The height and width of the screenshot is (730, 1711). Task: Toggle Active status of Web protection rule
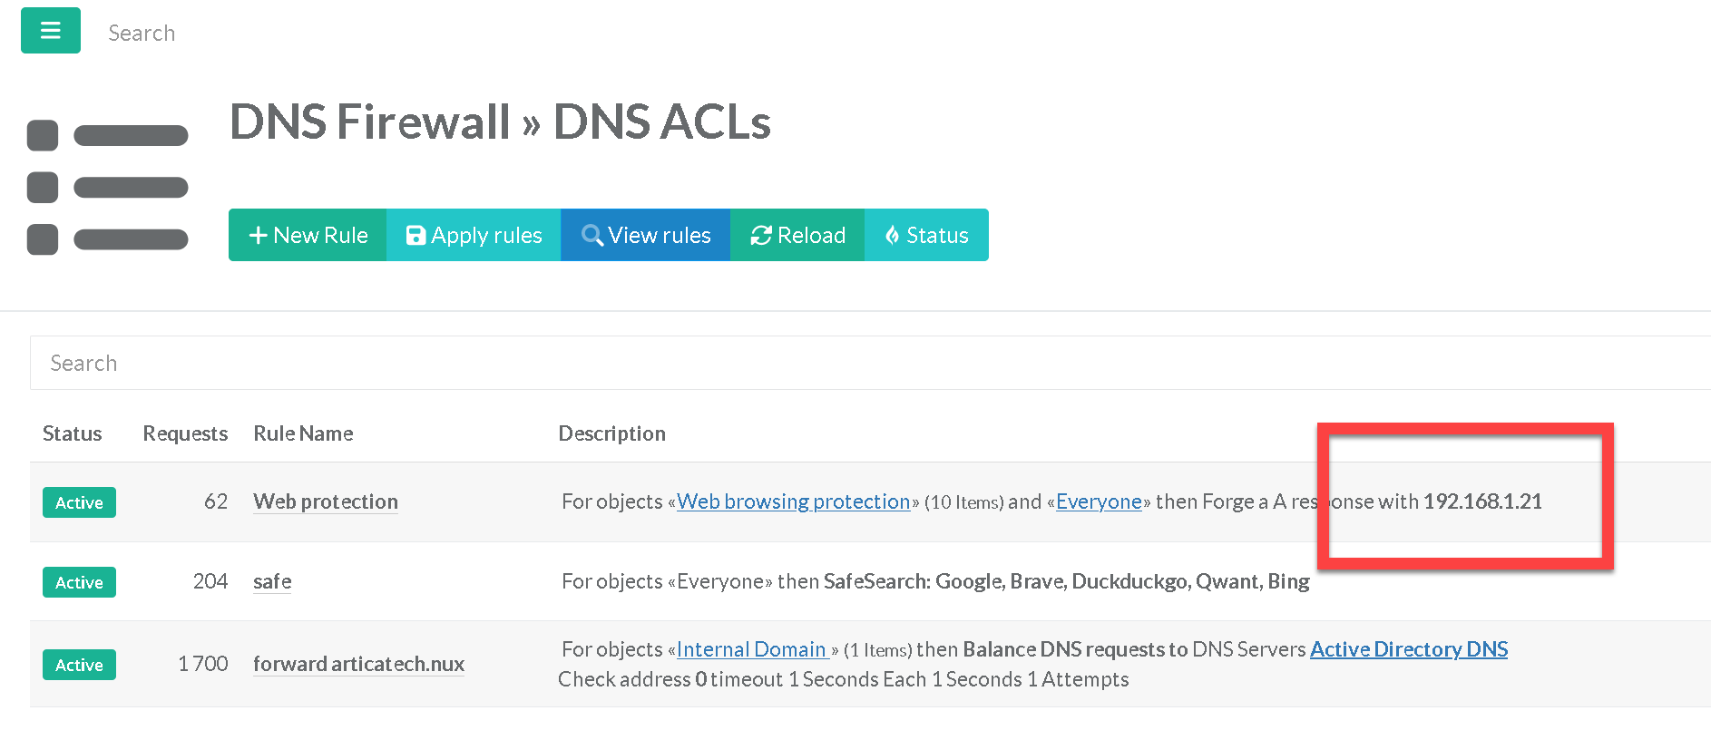(79, 502)
